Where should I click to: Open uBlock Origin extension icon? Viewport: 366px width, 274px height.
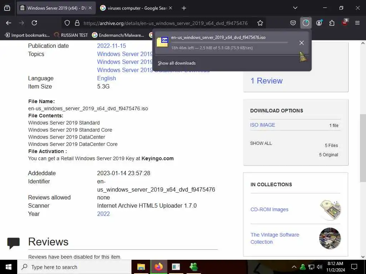[x=345, y=22]
